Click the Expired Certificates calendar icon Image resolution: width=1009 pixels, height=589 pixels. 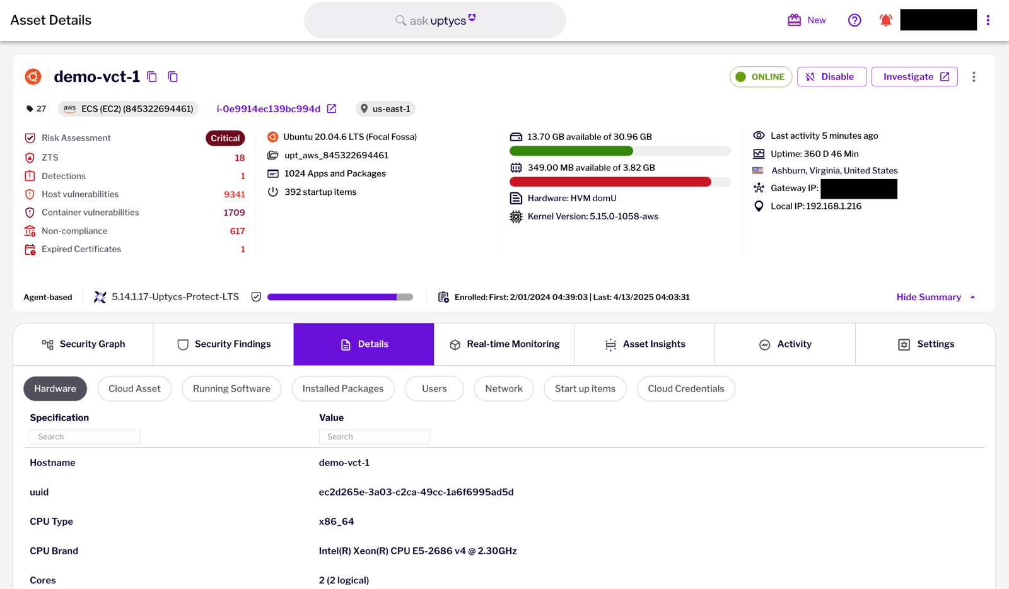pyautogui.click(x=30, y=250)
